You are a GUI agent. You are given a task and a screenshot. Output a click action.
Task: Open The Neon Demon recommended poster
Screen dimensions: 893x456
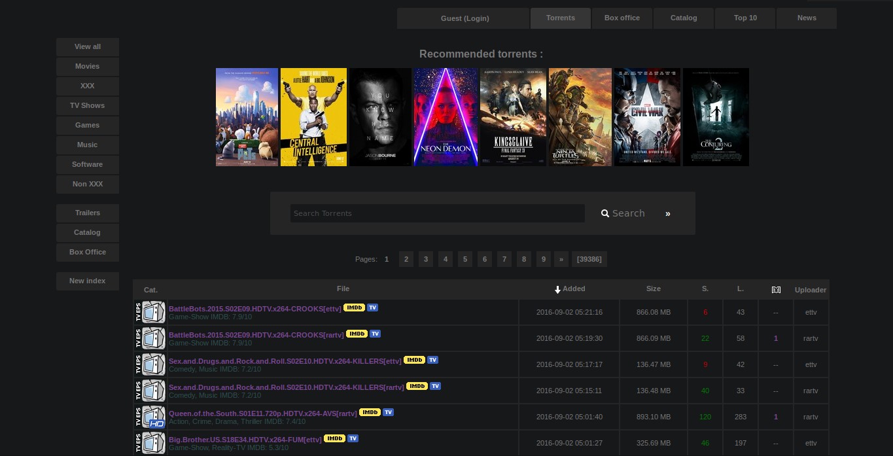(x=446, y=117)
